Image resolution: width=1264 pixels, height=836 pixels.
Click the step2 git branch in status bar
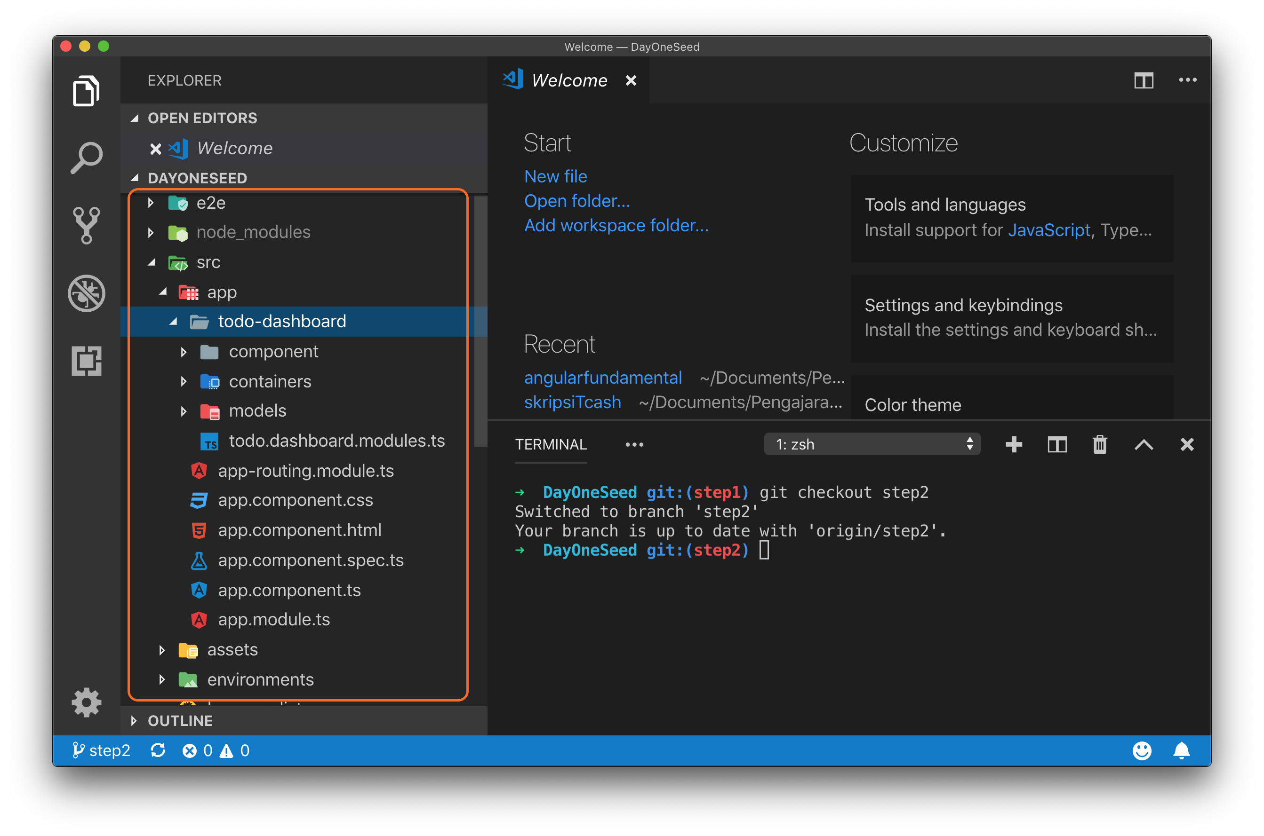(x=101, y=750)
